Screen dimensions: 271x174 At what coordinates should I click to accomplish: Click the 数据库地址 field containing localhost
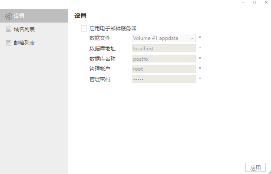coord(163,49)
